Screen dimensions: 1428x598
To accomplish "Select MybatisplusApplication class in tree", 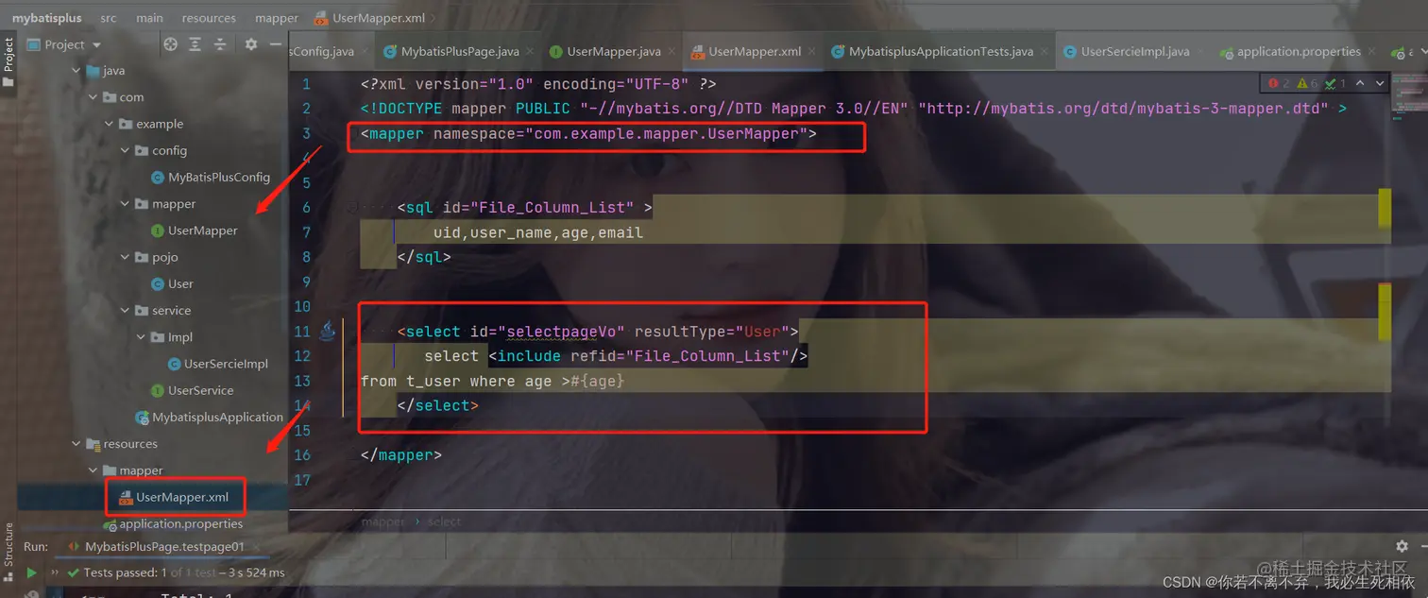I will pos(209,417).
